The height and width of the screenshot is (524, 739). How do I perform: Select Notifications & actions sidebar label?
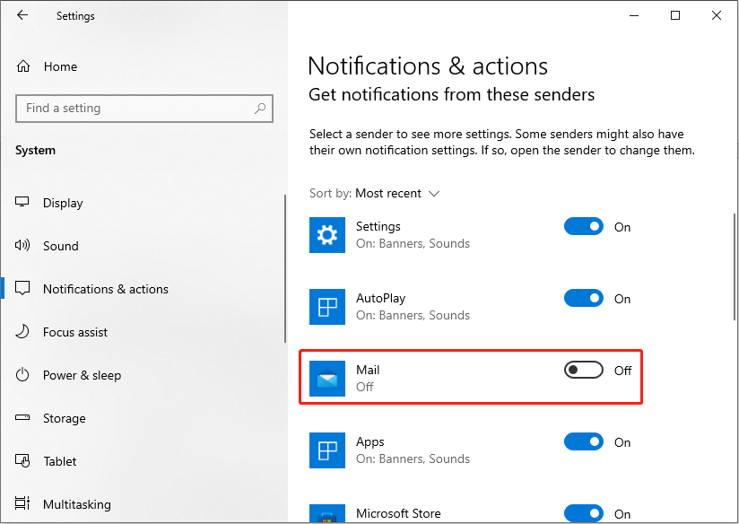106,289
